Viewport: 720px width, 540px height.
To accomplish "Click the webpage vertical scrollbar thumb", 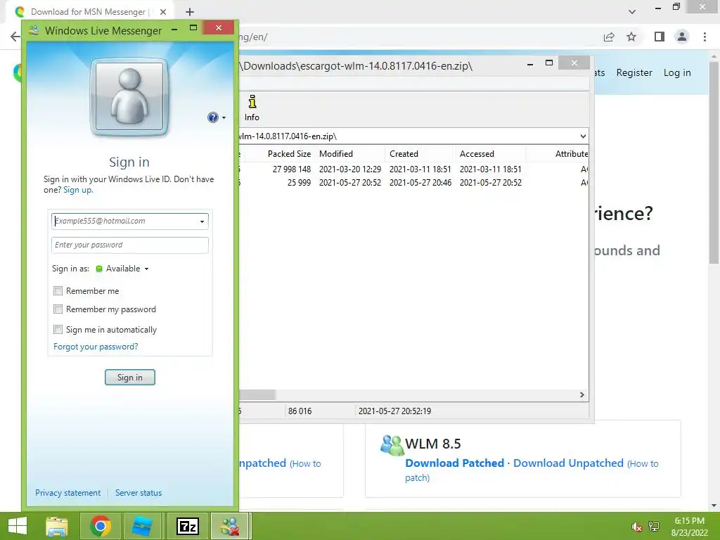I will 714,162.
